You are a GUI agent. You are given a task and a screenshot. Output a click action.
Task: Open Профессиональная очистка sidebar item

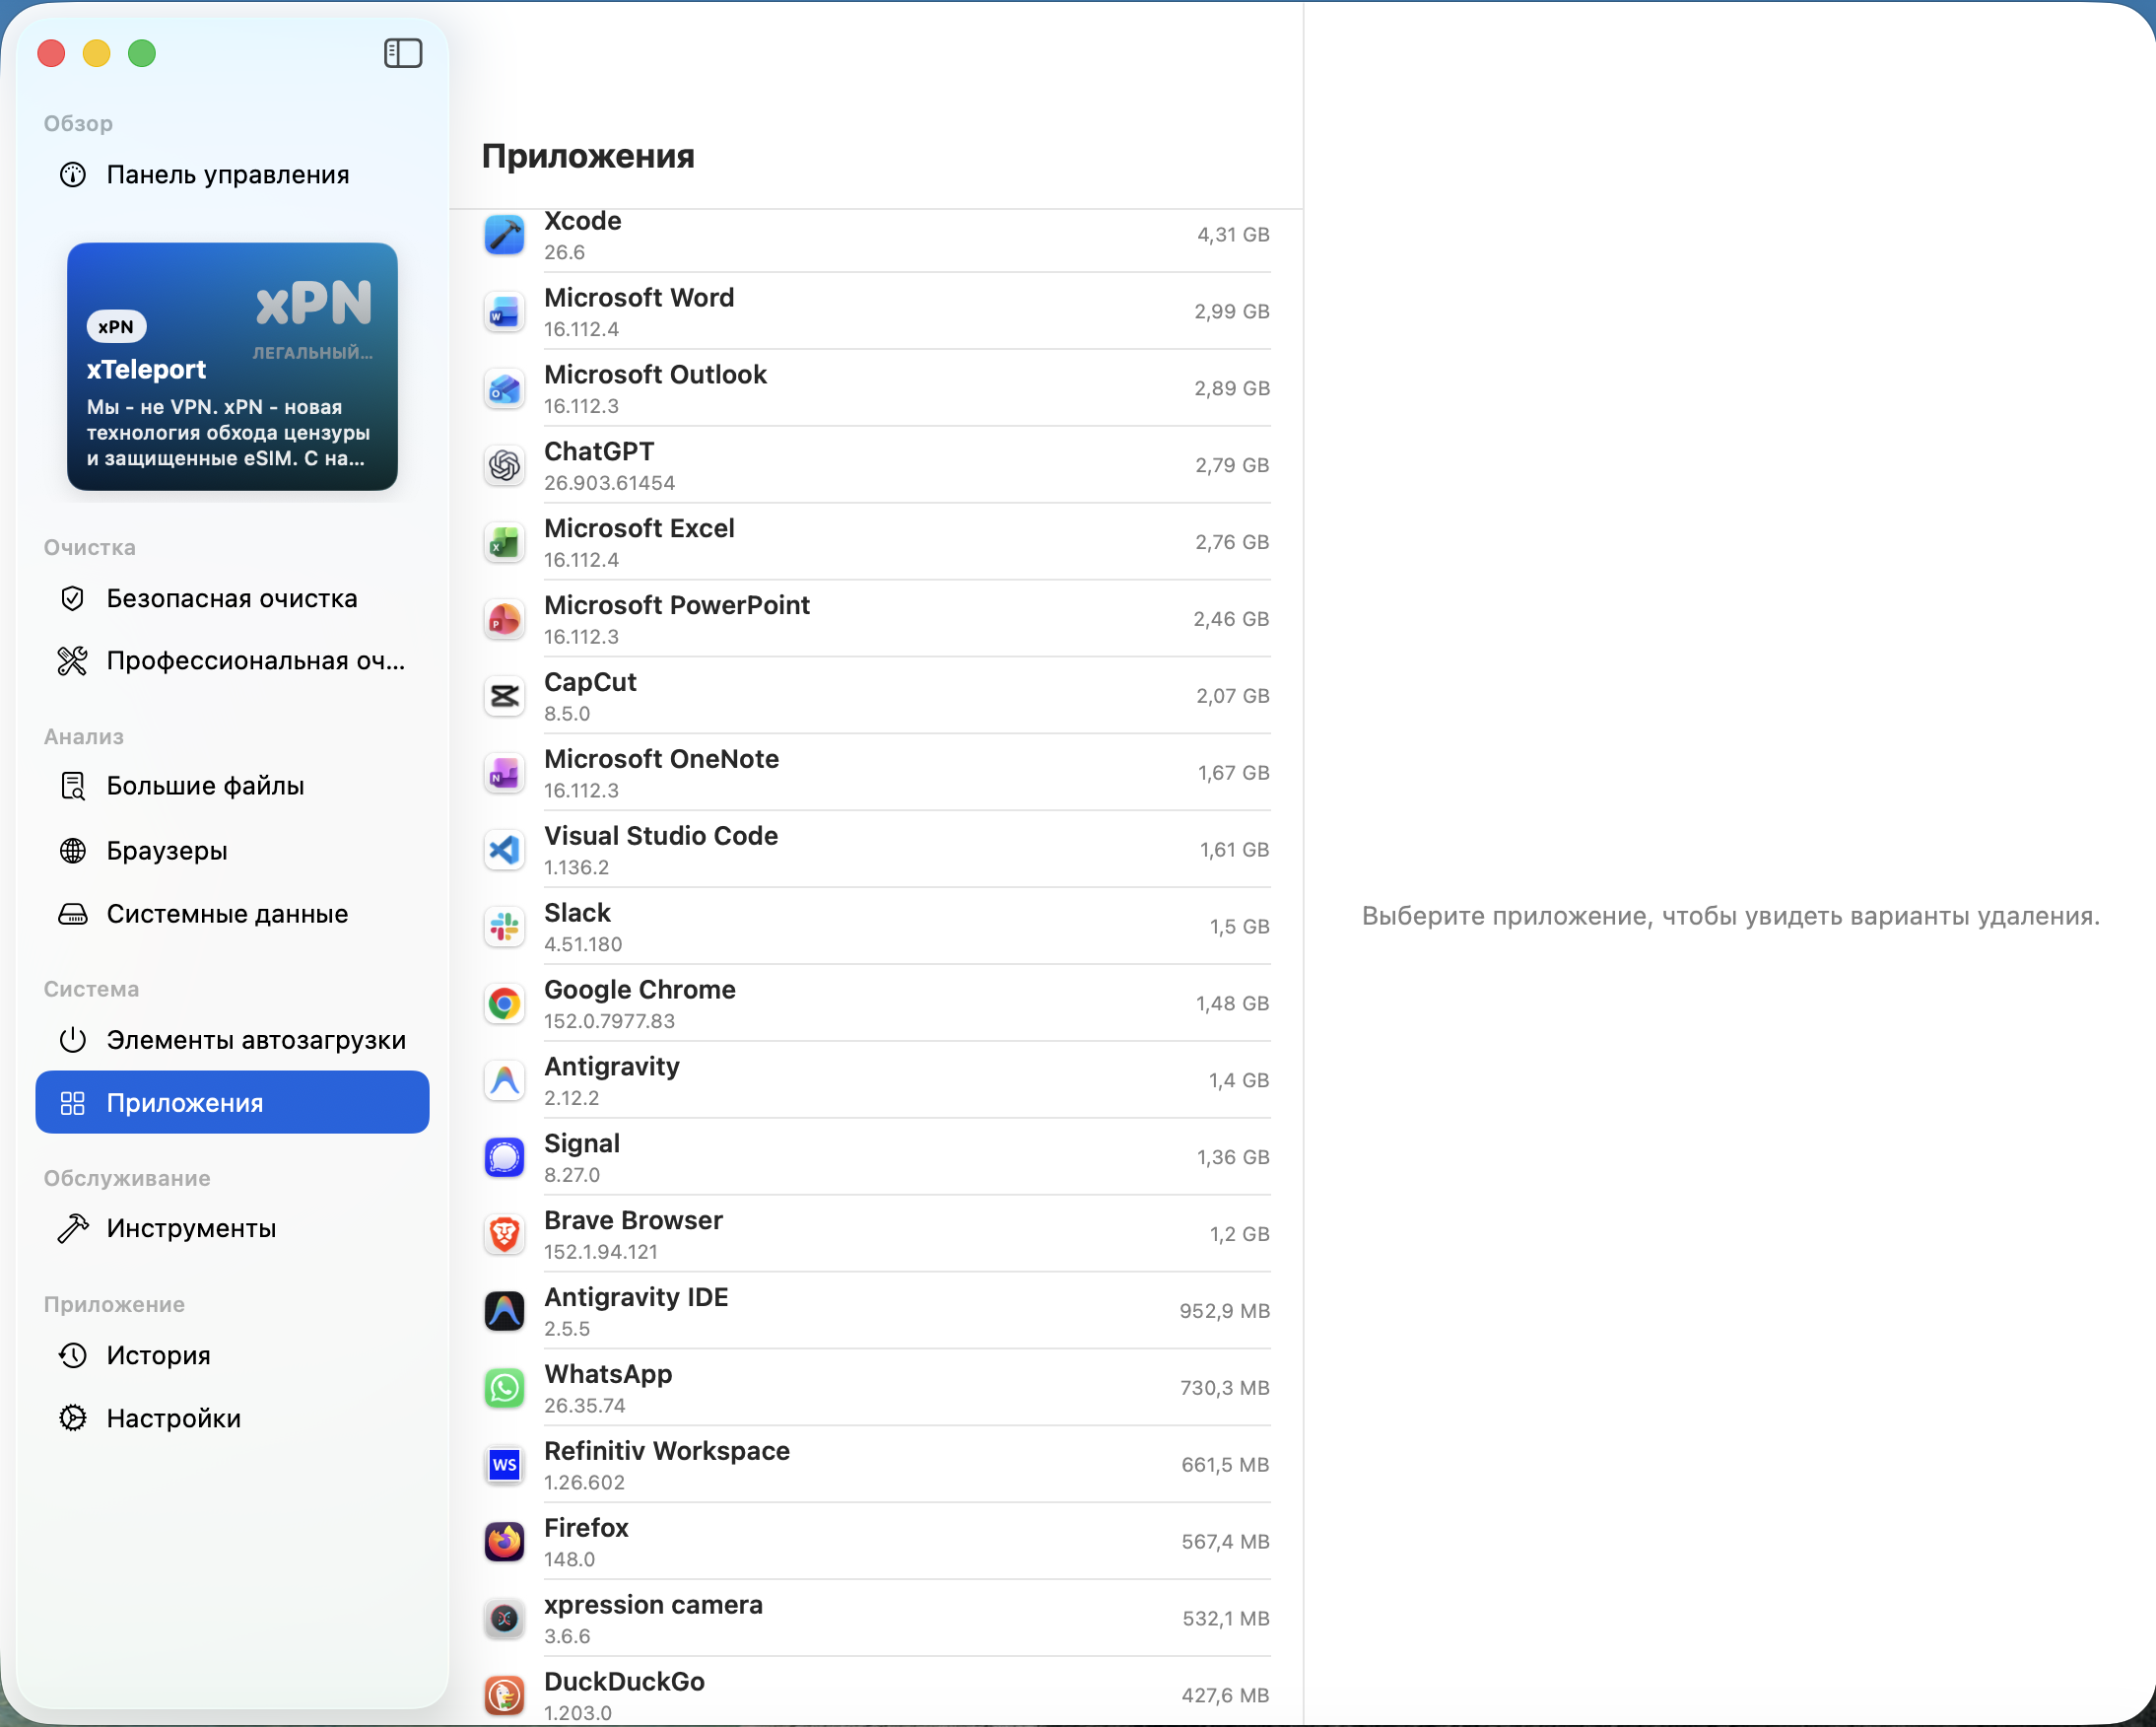[232, 661]
